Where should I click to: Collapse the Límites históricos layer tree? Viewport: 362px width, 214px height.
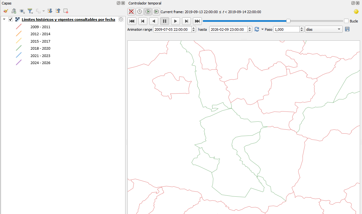pos(4,20)
